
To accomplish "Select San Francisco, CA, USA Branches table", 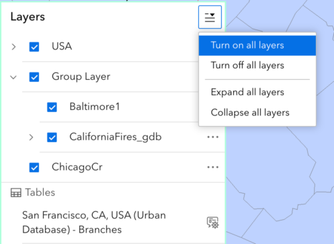I will pyautogui.click(x=94, y=223).
